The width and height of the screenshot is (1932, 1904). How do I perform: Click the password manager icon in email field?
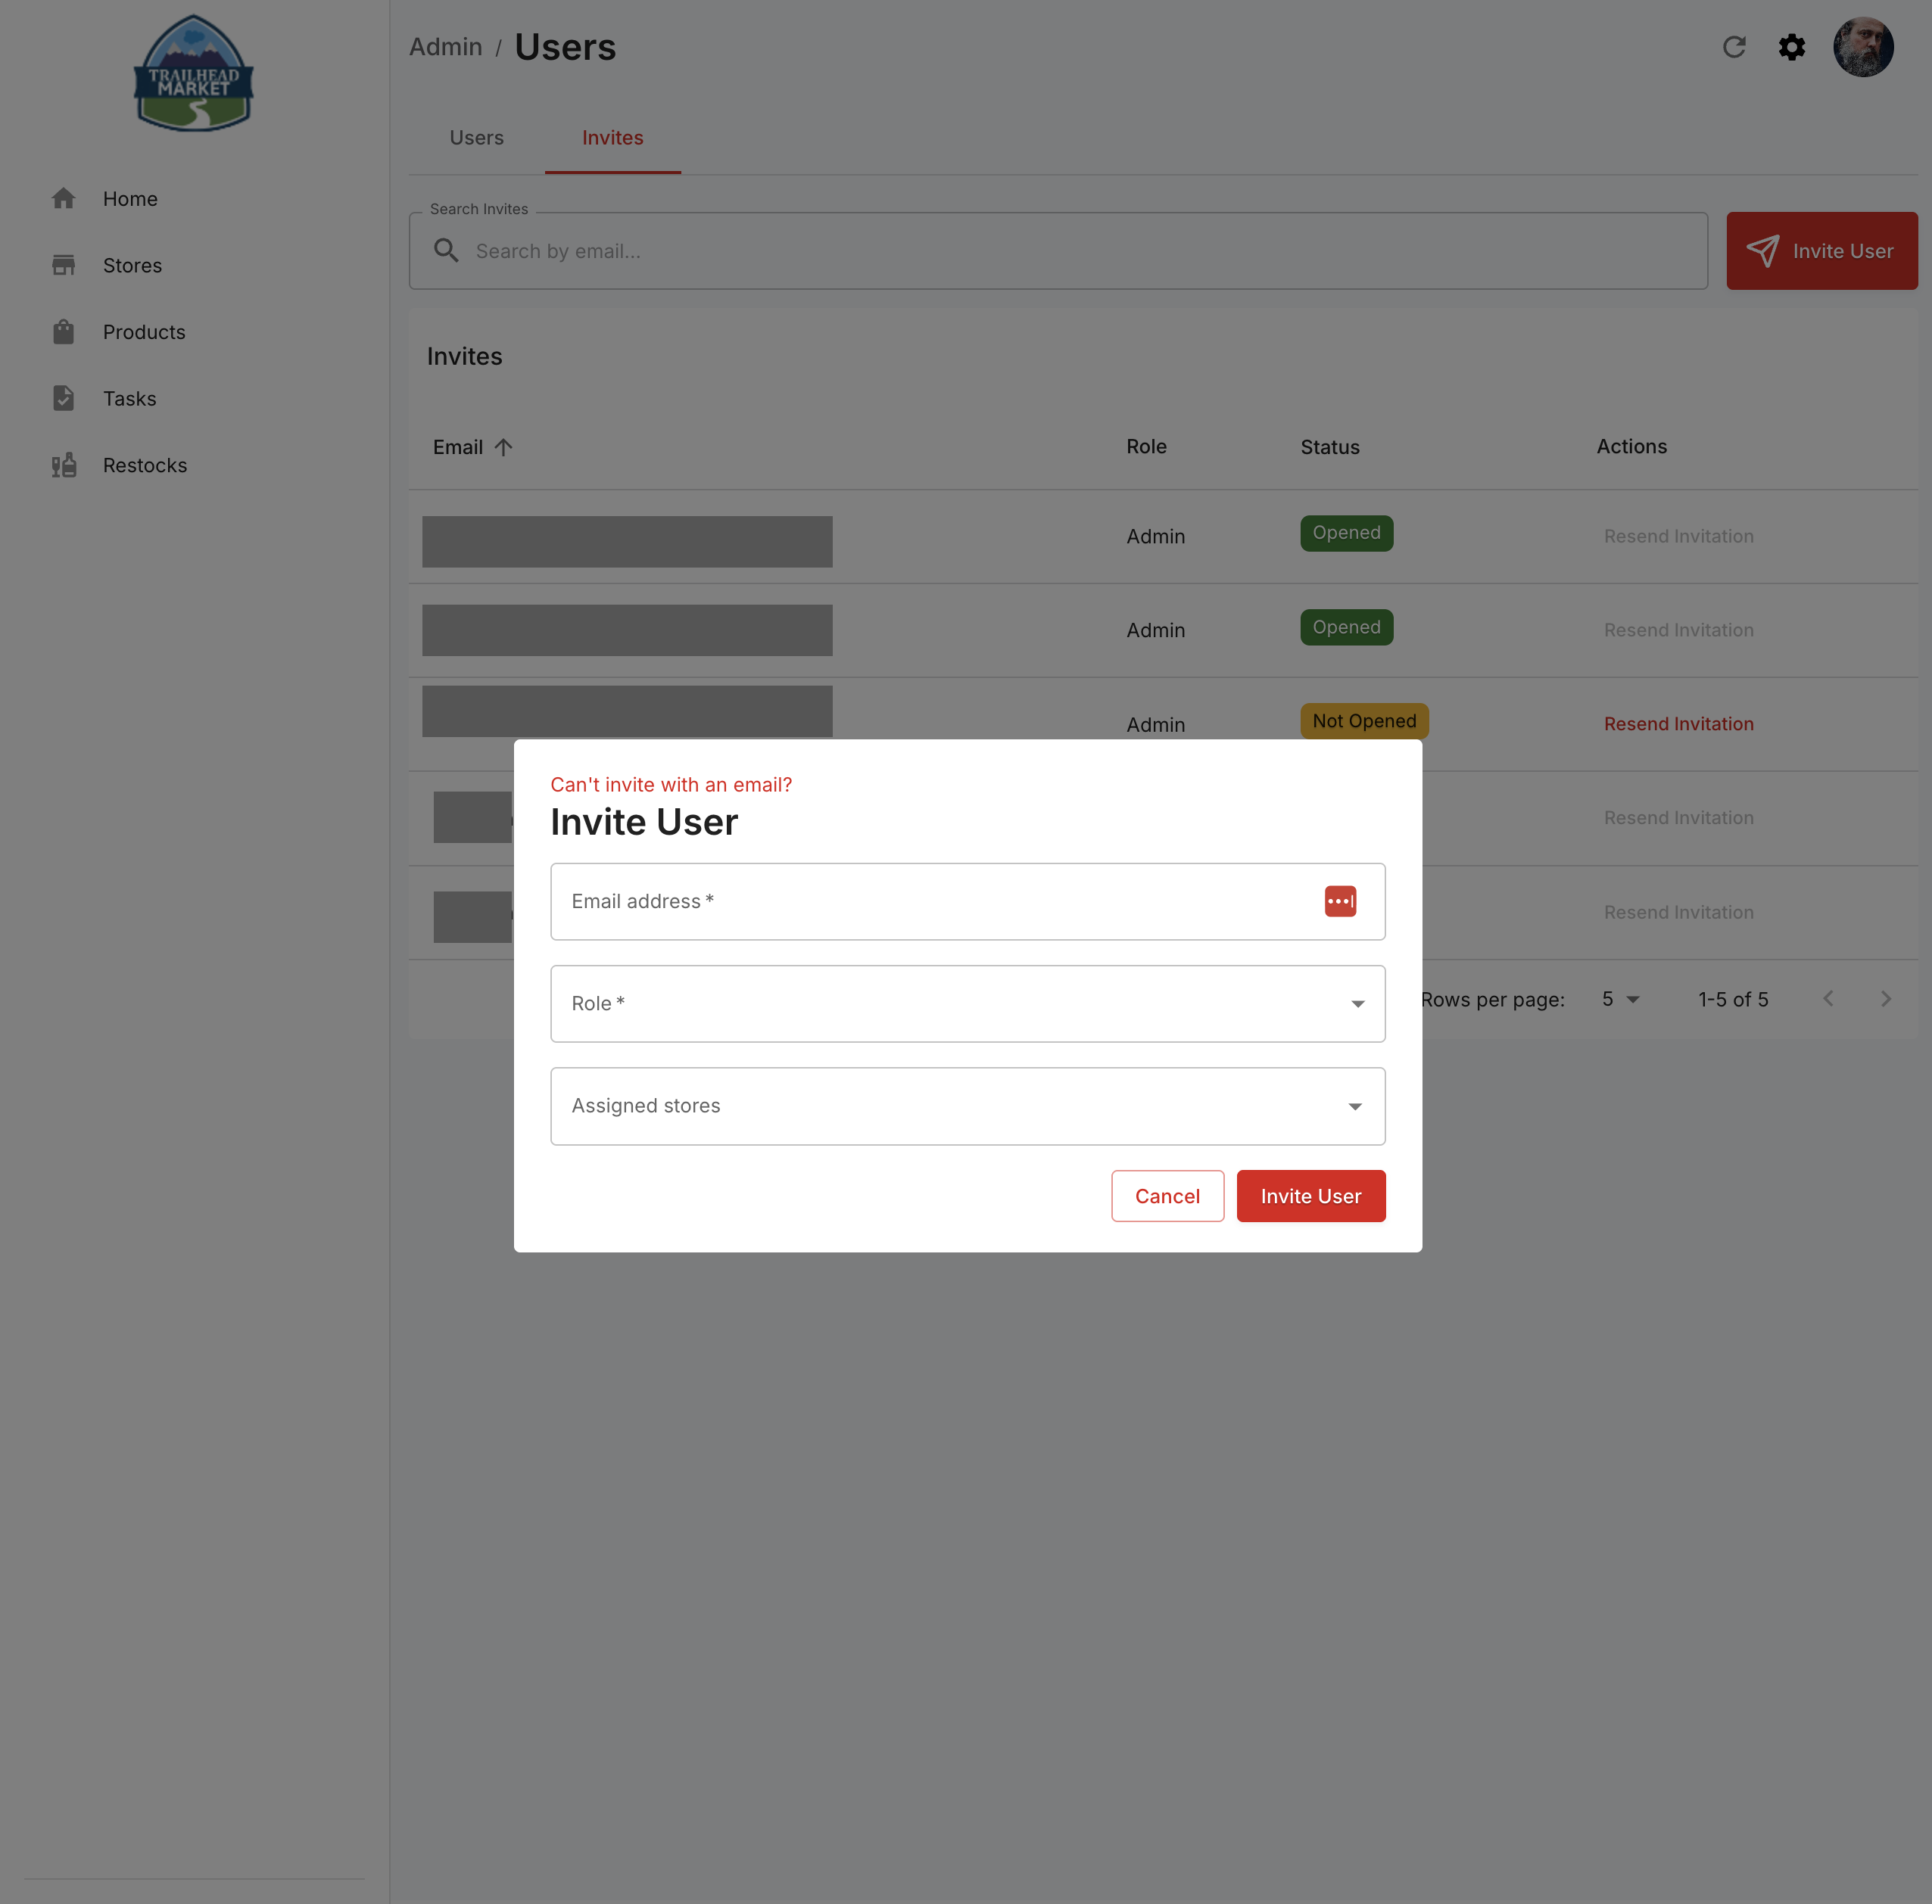click(x=1340, y=901)
